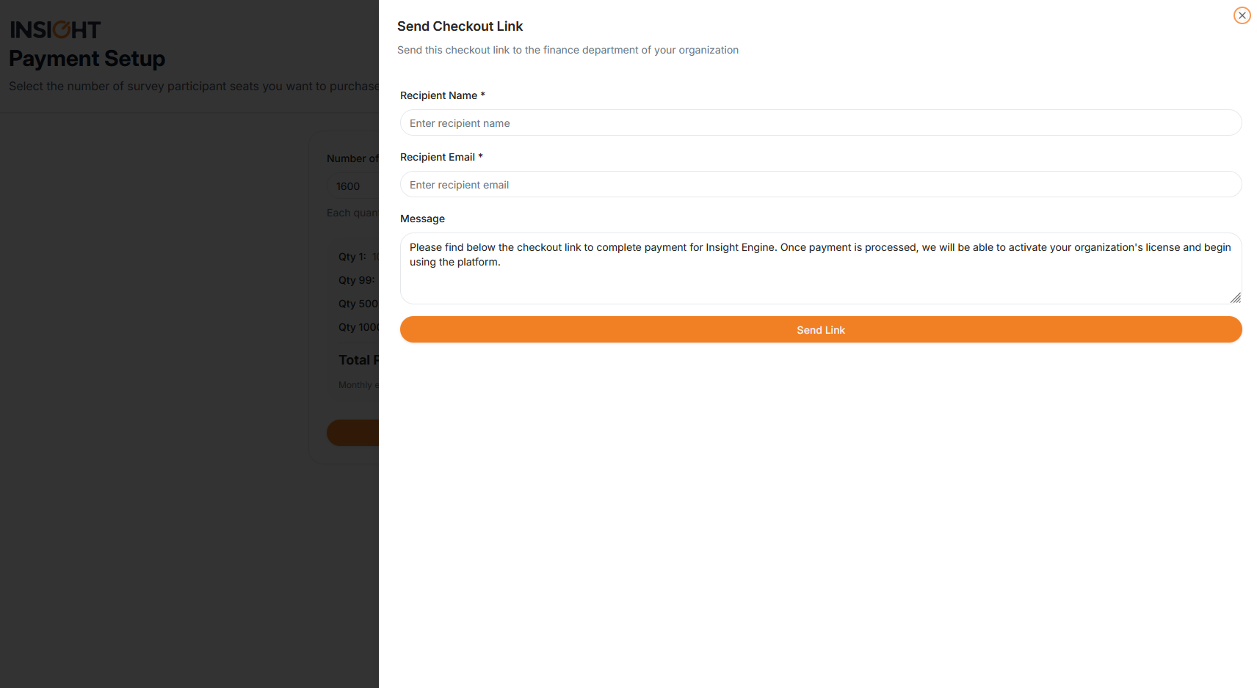The width and height of the screenshot is (1257, 688).
Task: Click the Qty 99 pricing row
Action: [x=357, y=280]
